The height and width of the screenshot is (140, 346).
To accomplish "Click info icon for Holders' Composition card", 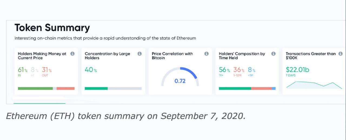I will tap(274, 54).
